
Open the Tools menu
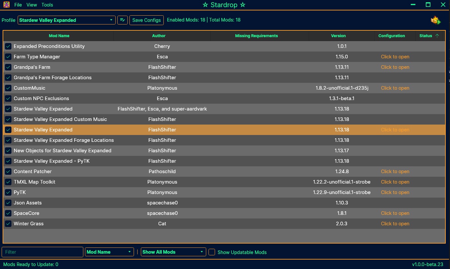tap(47, 5)
